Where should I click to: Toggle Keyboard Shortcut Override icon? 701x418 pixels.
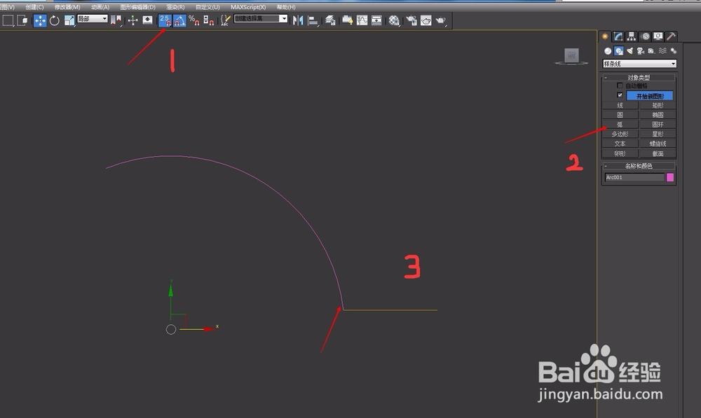point(147,20)
